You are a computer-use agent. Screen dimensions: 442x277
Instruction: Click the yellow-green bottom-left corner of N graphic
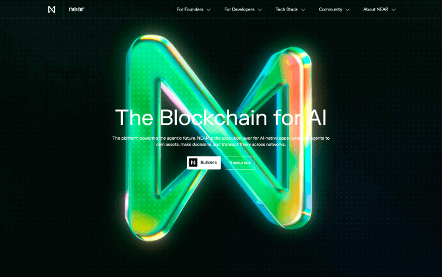click(145, 223)
